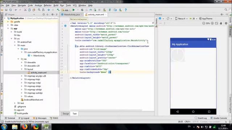The width and height of the screenshot is (232, 130).
Task: Open the Nexus 4 device dropdown
Action: click(x=181, y=18)
